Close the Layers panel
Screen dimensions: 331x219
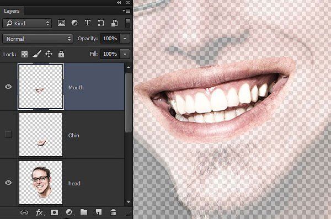coord(128,3)
